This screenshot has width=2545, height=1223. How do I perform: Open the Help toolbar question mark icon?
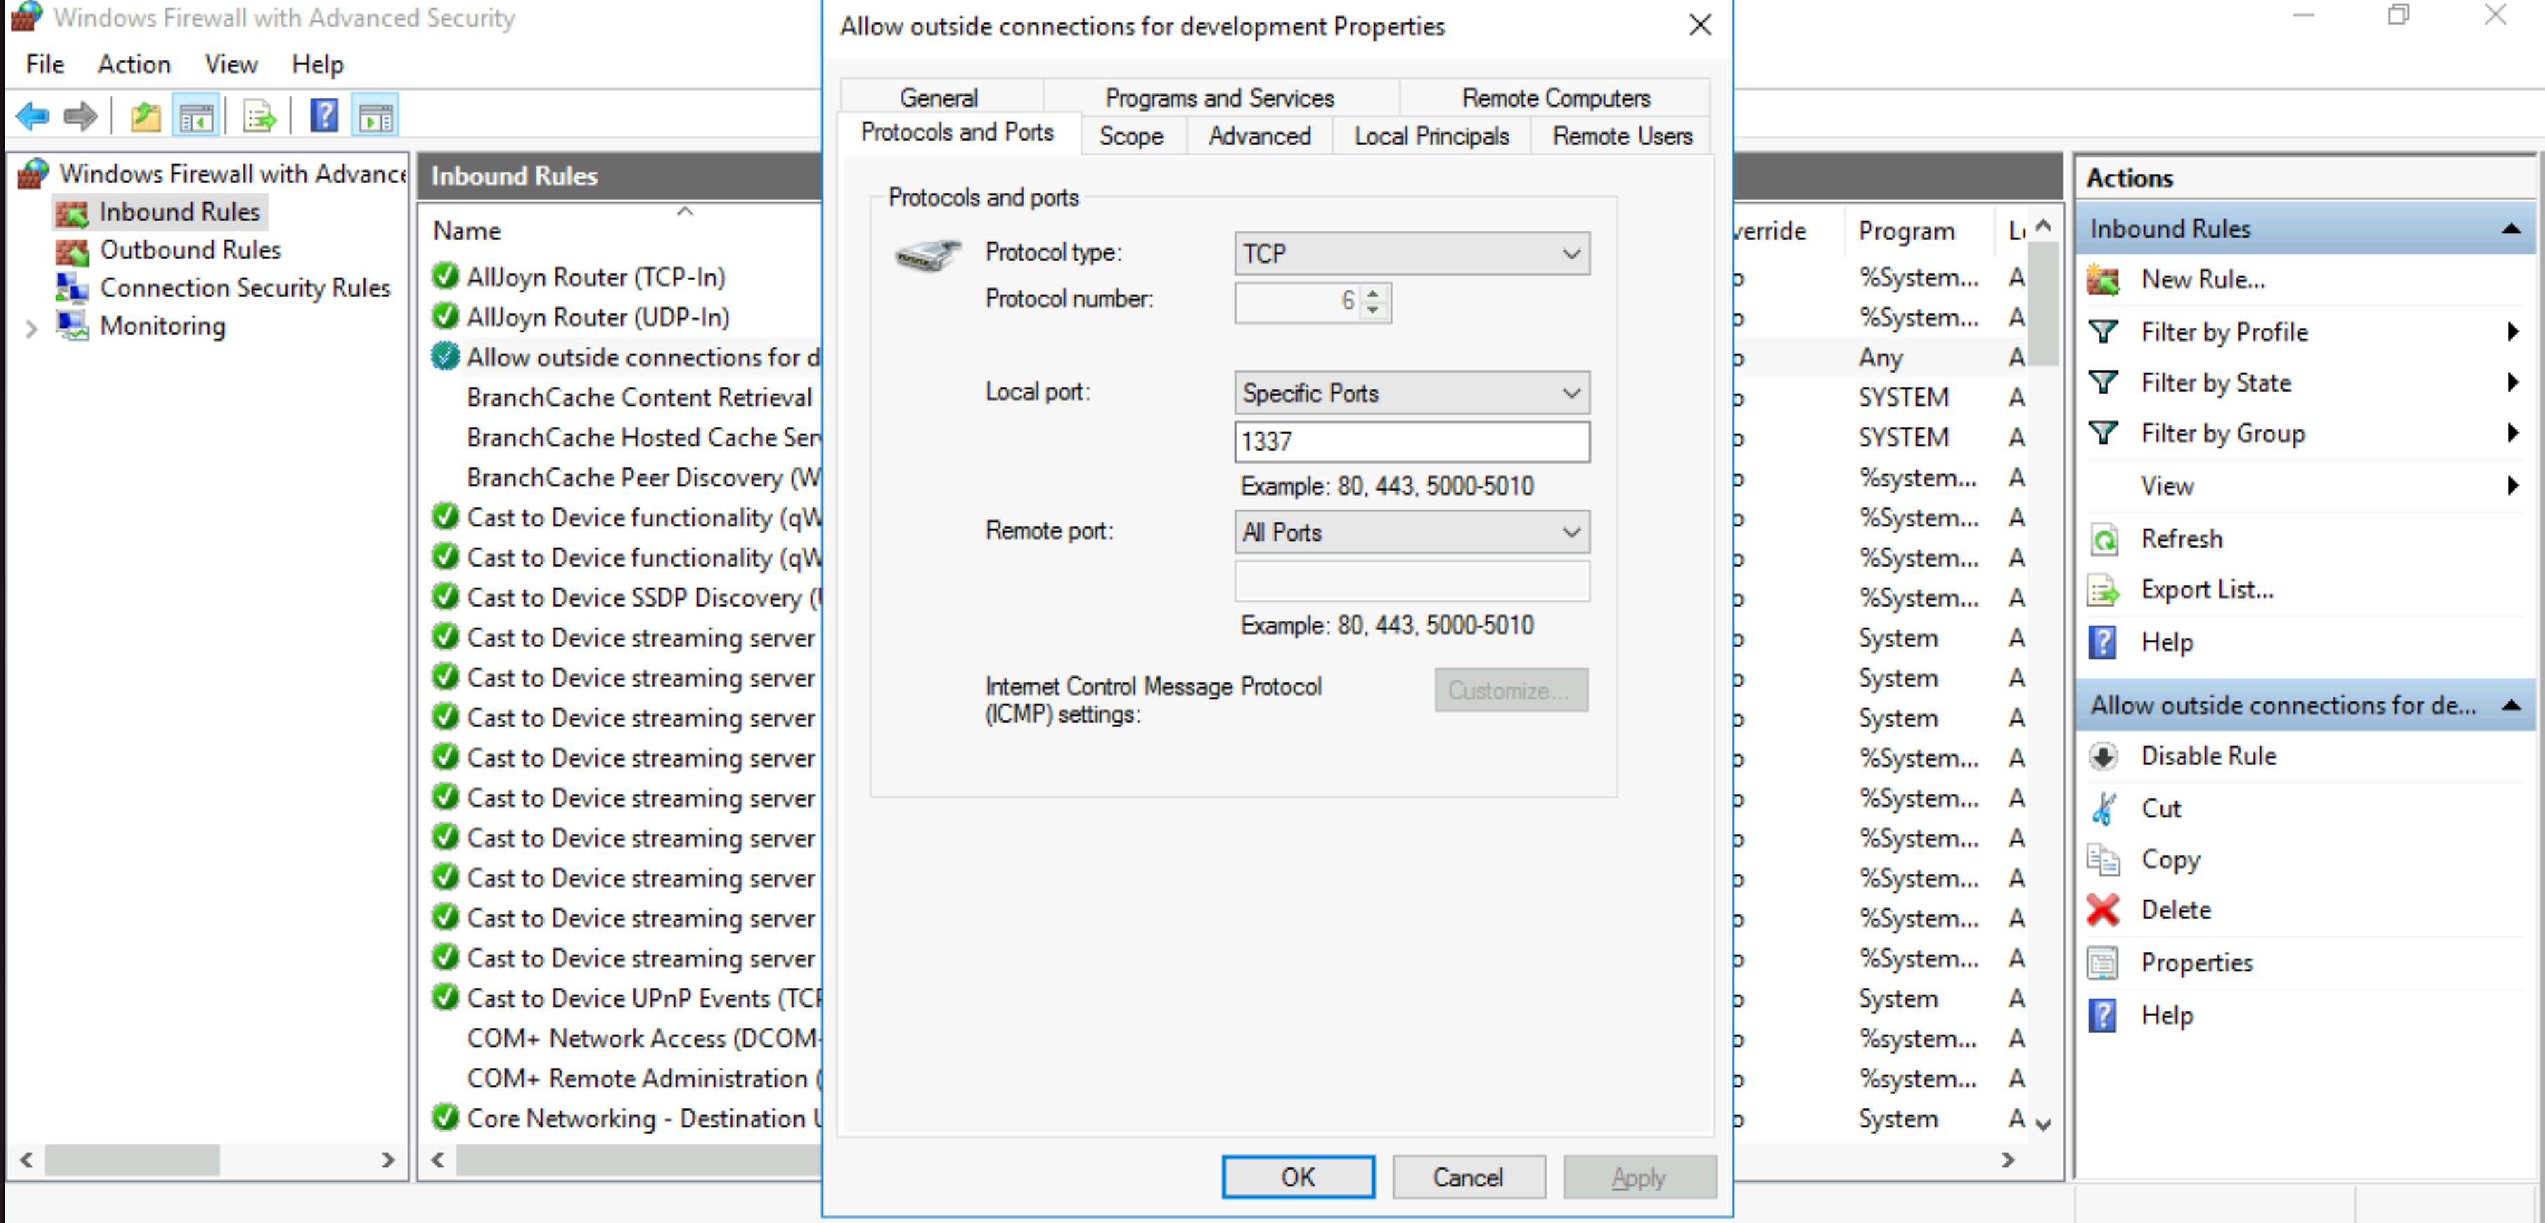pos(325,117)
